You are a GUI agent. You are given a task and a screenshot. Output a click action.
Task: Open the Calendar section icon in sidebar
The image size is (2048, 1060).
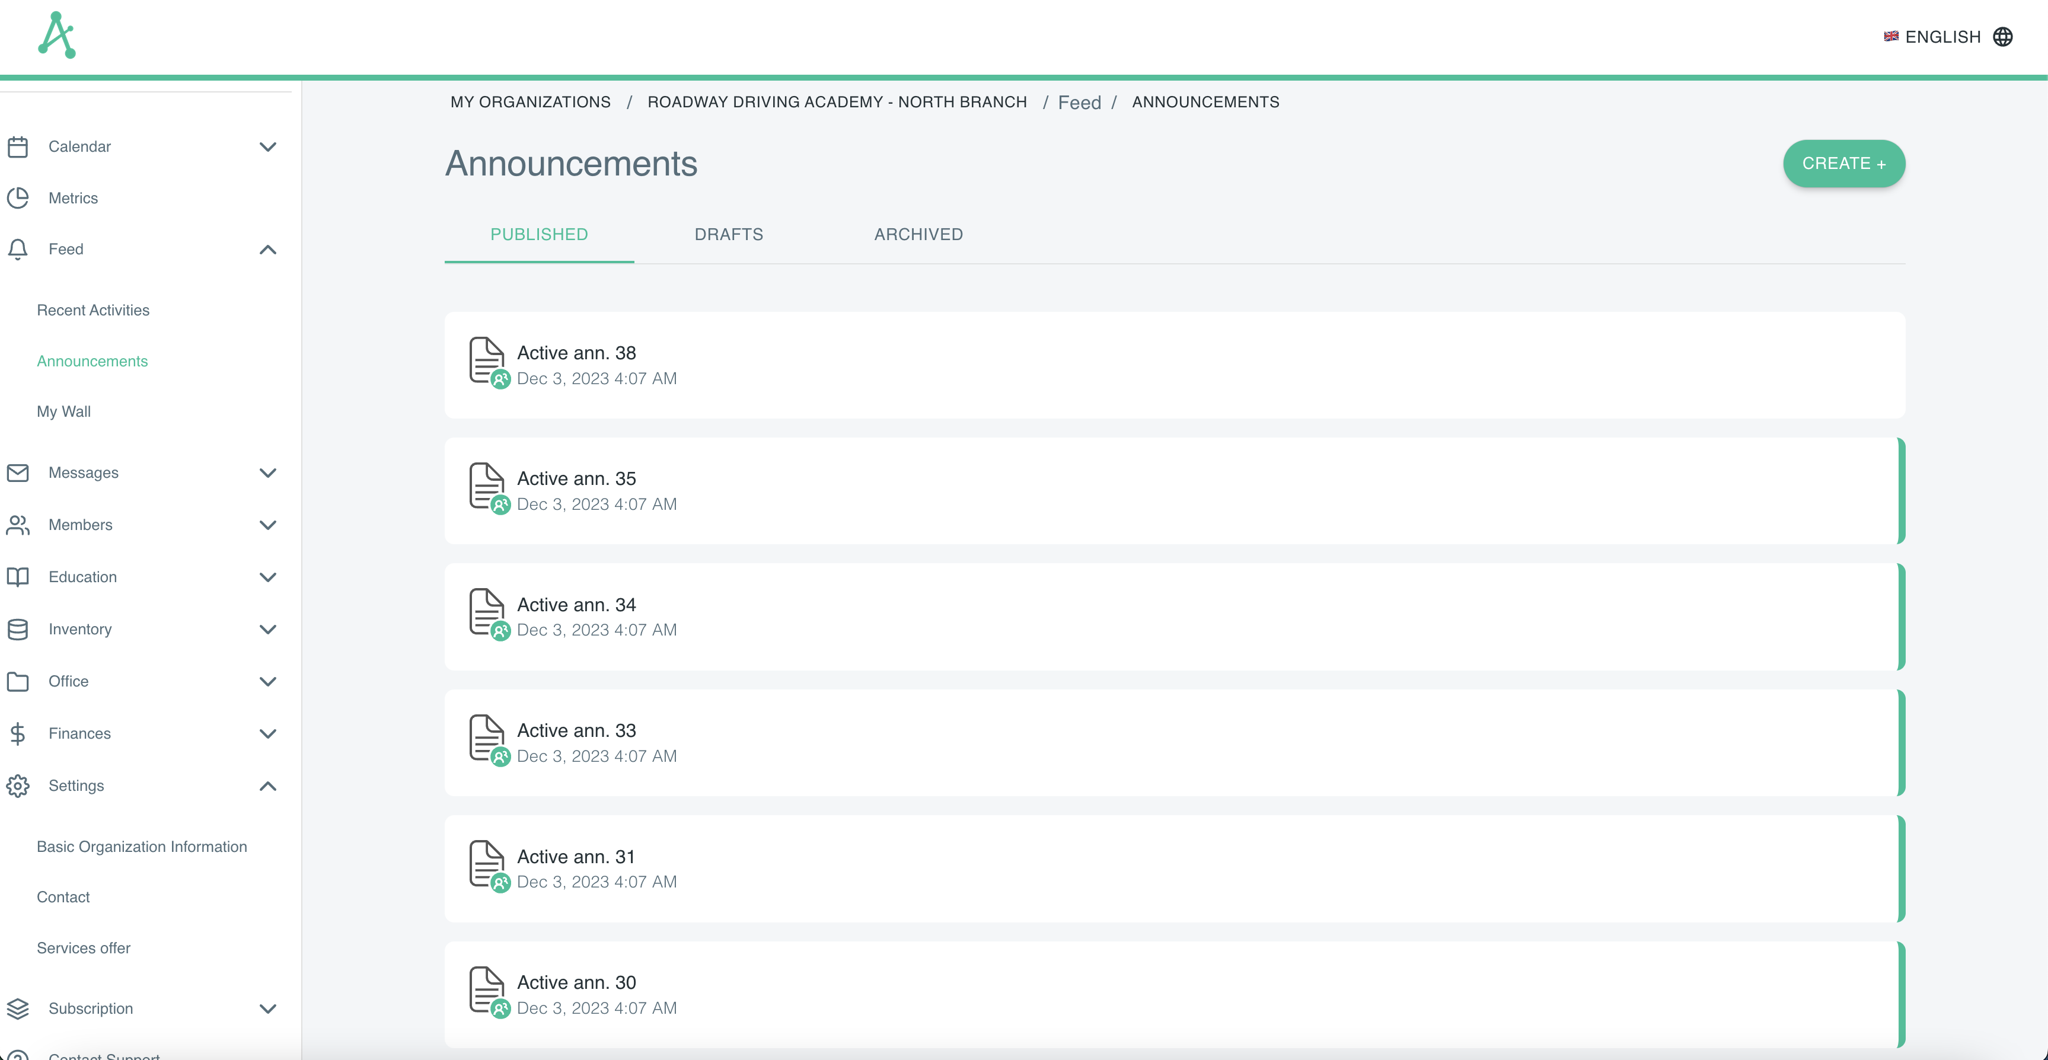coord(18,146)
